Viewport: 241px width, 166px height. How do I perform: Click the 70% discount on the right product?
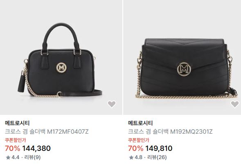click(x=135, y=148)
